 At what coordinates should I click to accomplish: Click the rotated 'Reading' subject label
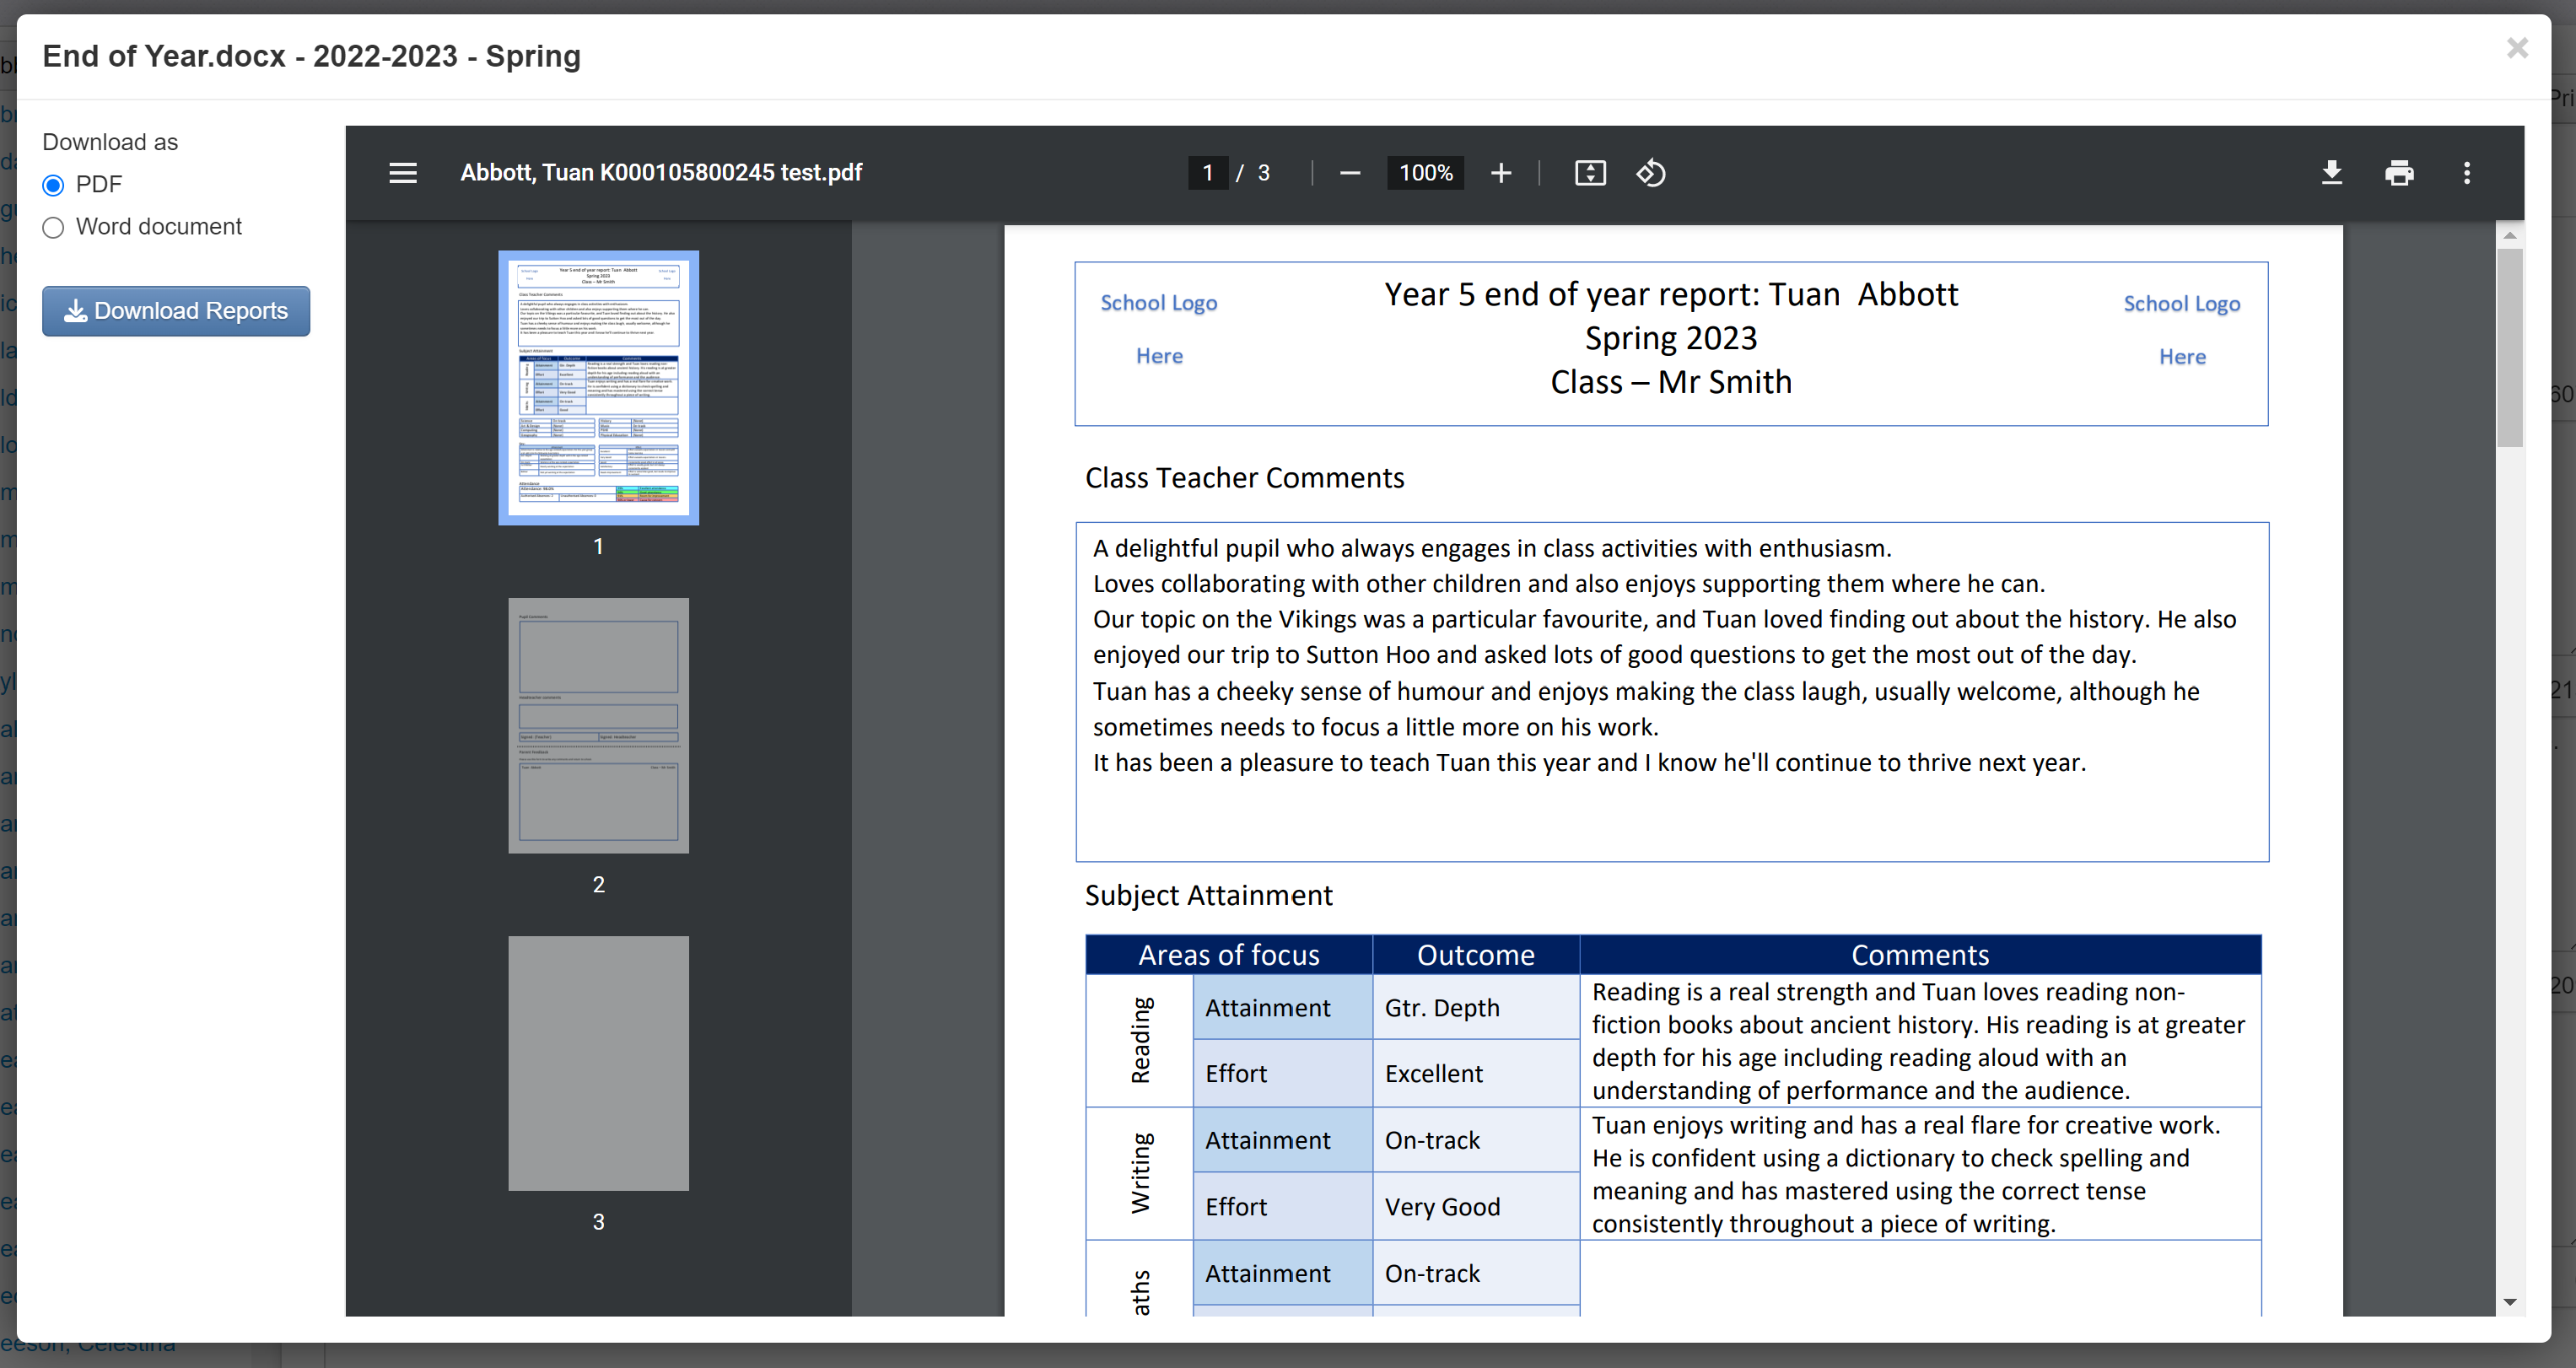pos(1140,1040)
